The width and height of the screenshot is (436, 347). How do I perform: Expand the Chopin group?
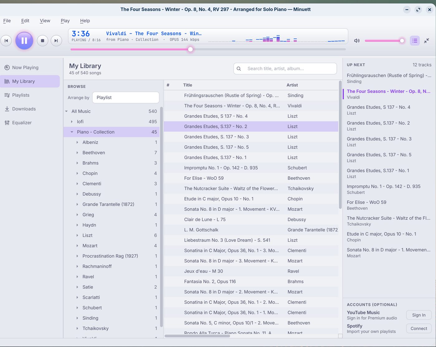pyautogui.click(x=77, y=173)
